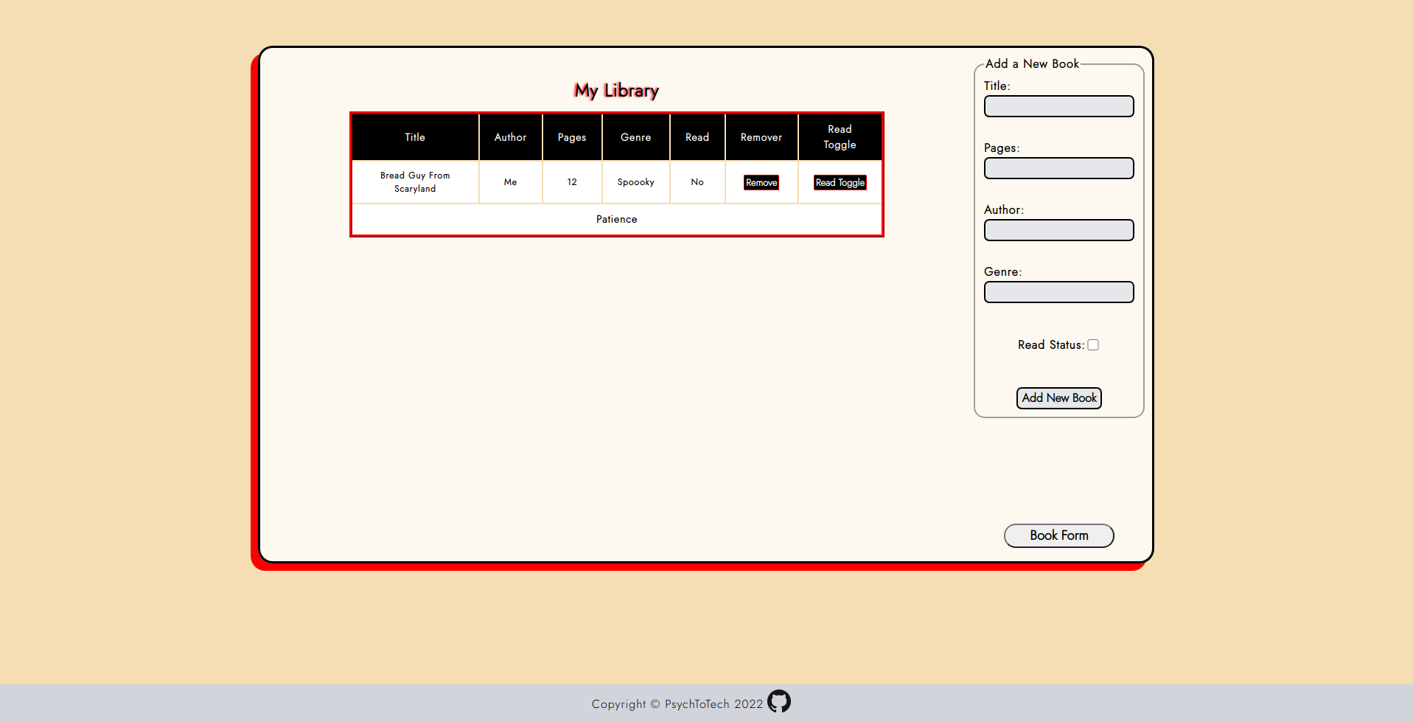This screenshot has width=1413, height=722.
Task: Select the Pages input field
Action: click(x=1058, y=168)
